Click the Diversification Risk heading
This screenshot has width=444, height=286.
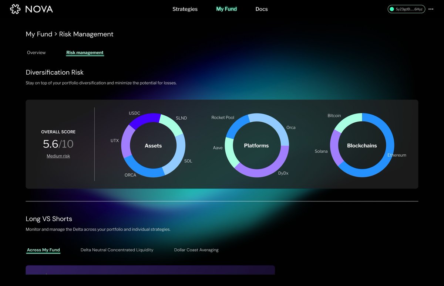(55, 72)
